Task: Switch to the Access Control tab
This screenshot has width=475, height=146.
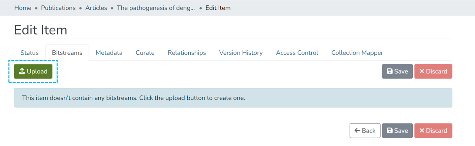Action: [x=297, y=53]
